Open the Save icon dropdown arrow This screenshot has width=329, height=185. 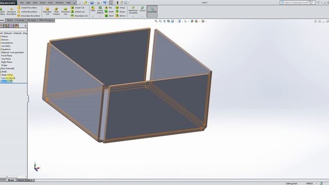[95, 3]
